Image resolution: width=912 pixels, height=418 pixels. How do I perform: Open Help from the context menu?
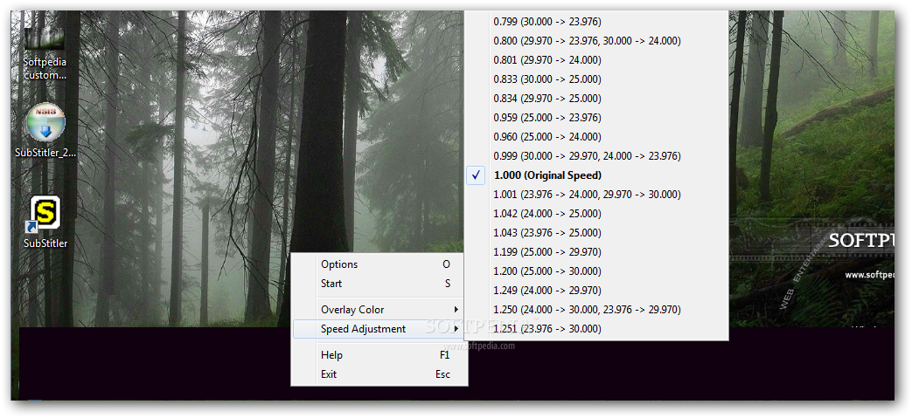379,354
